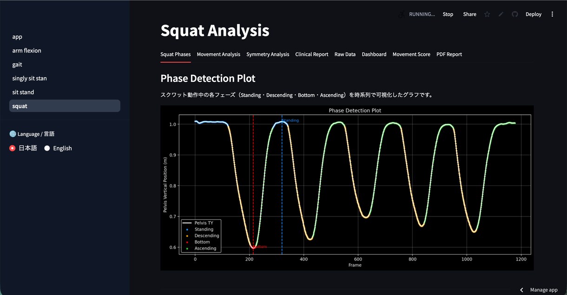Expand the Manage app chevron

(522, 290)
